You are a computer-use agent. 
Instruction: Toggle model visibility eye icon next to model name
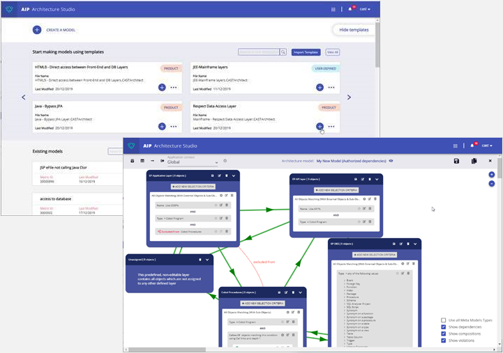click(x=391, y=161)
